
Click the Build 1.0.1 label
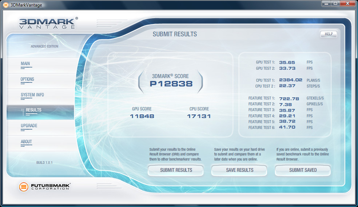pos(44,163)
